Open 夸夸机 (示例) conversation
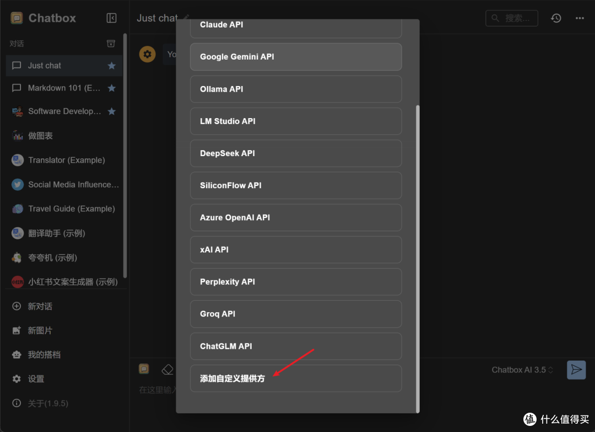 64,258
